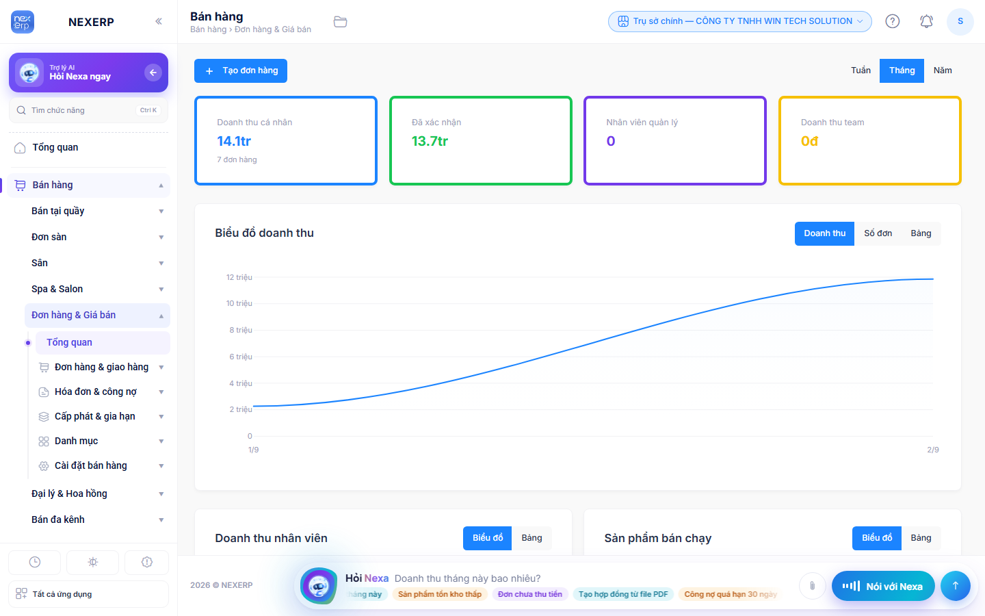Image resolution: width=985 pixels, height=616 pixels.
Task: Open the folder icon beside the breadcrumb
Action: (340, 22)
